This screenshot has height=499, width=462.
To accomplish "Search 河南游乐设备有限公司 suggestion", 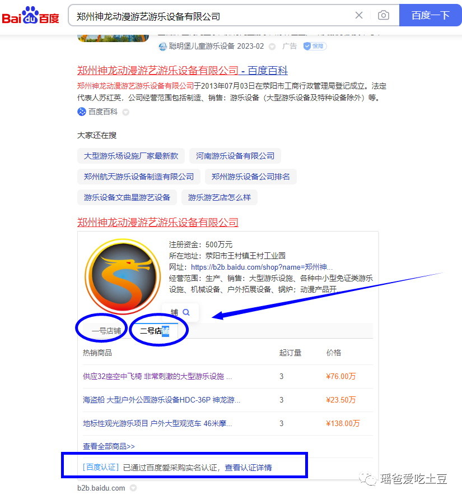I will [235, 156].
